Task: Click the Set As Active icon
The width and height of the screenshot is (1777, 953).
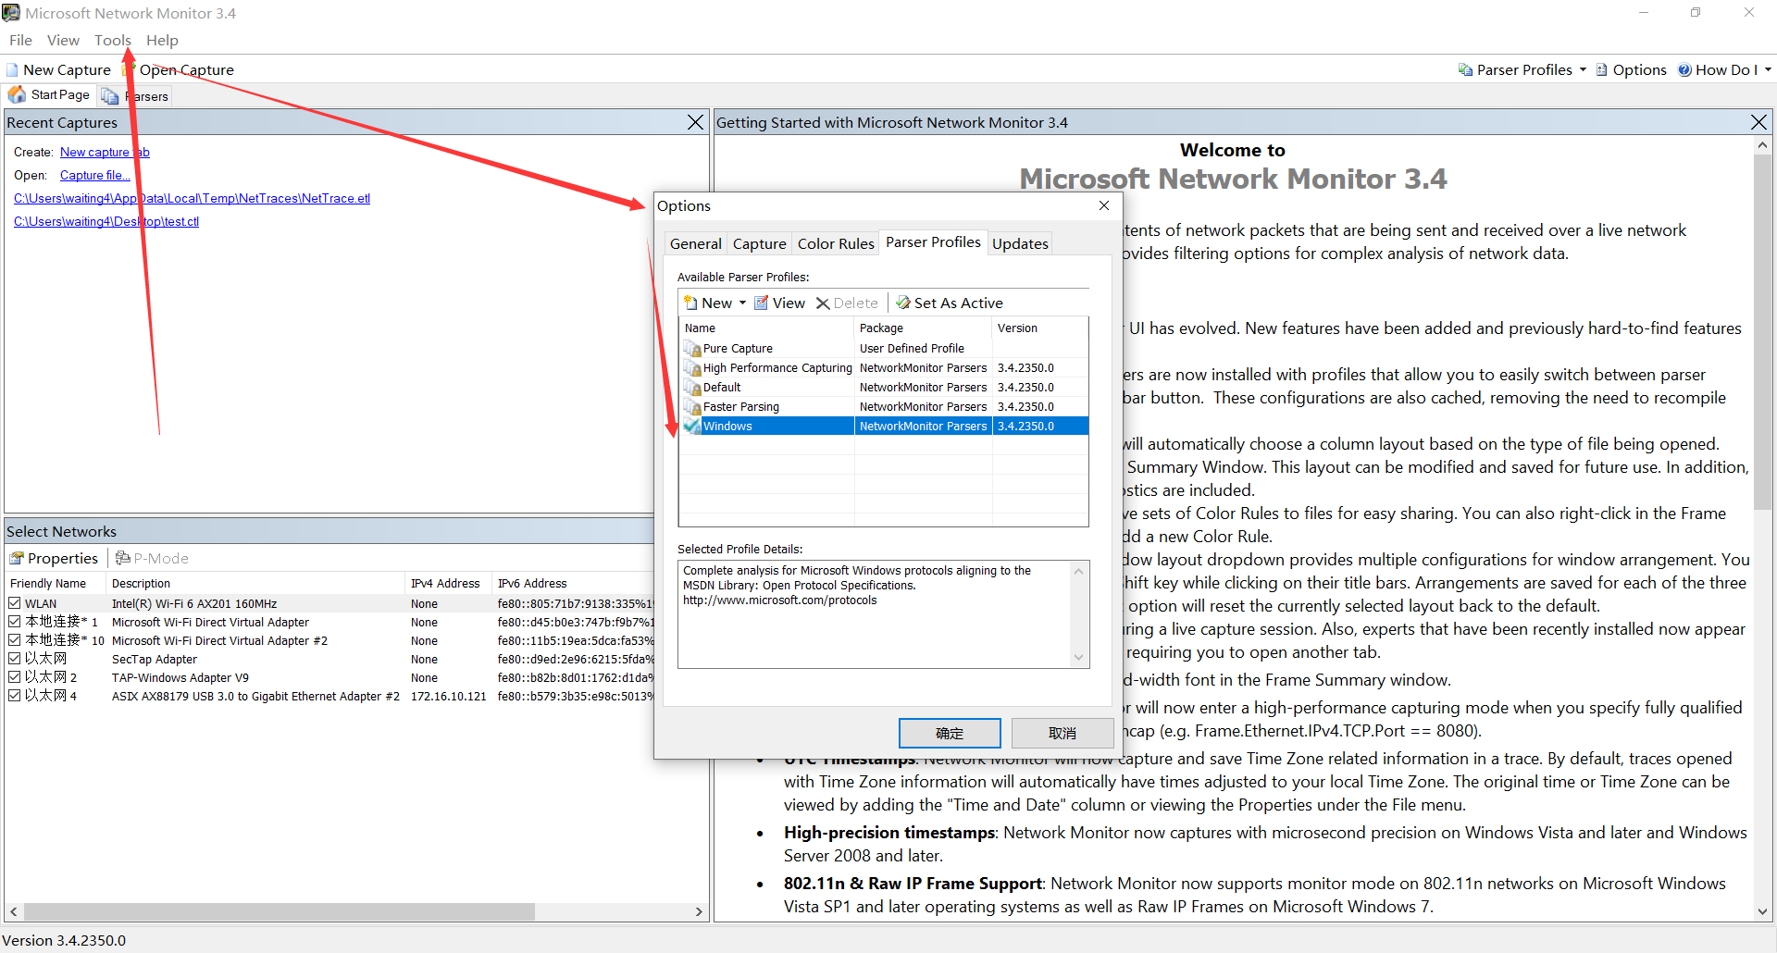Action: pos(903,303)
